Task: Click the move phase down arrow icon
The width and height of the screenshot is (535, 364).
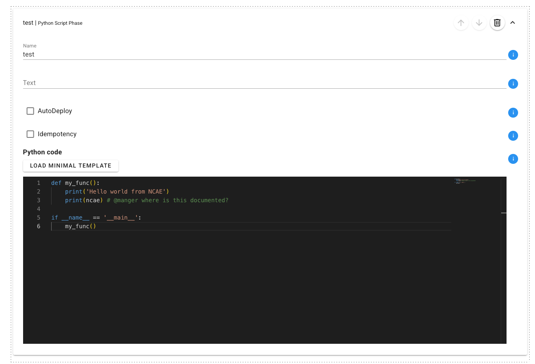Action: point(479,23)
